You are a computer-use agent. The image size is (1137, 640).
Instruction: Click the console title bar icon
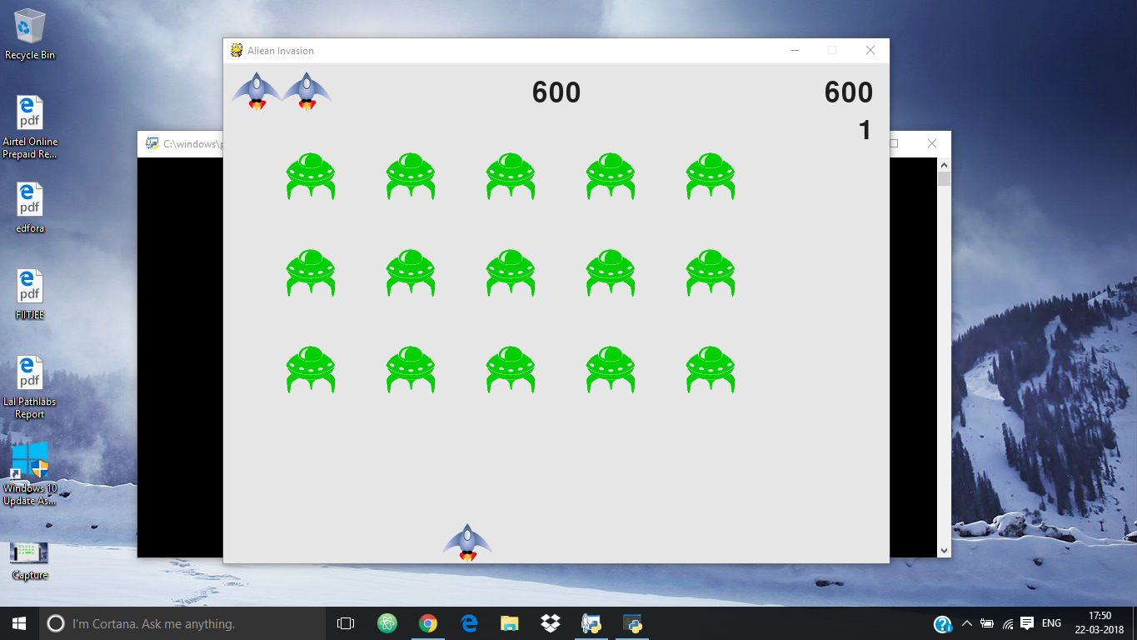pyautogui.click(x=152, y=143)
